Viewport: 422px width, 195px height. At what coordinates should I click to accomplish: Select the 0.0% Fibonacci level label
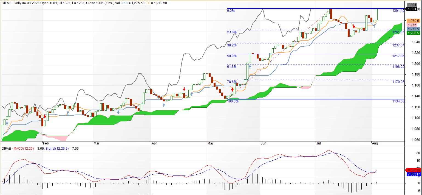tap(231, 11)
